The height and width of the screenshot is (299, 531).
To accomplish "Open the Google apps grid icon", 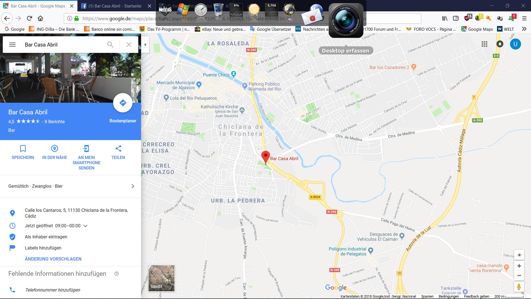I will (484, 44).
